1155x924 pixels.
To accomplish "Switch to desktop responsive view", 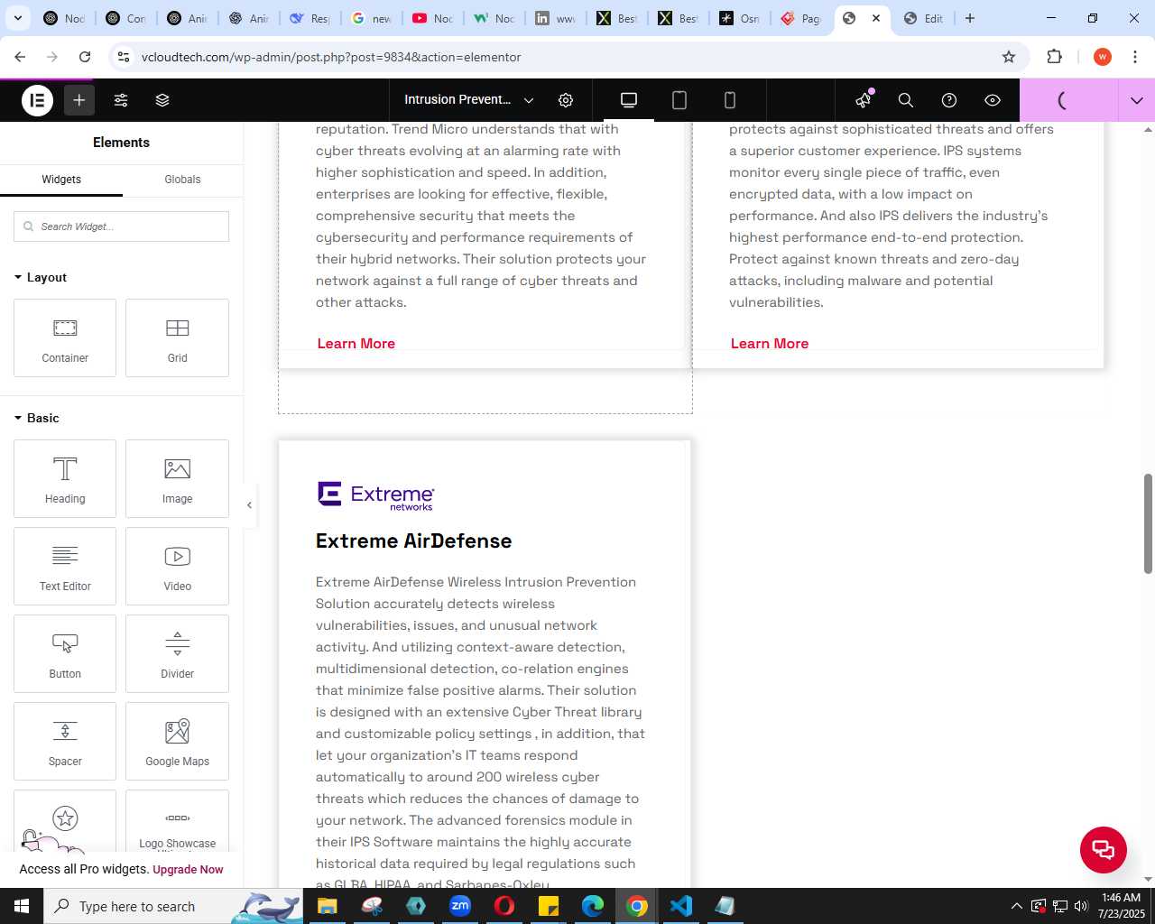I will pos(629,100).
